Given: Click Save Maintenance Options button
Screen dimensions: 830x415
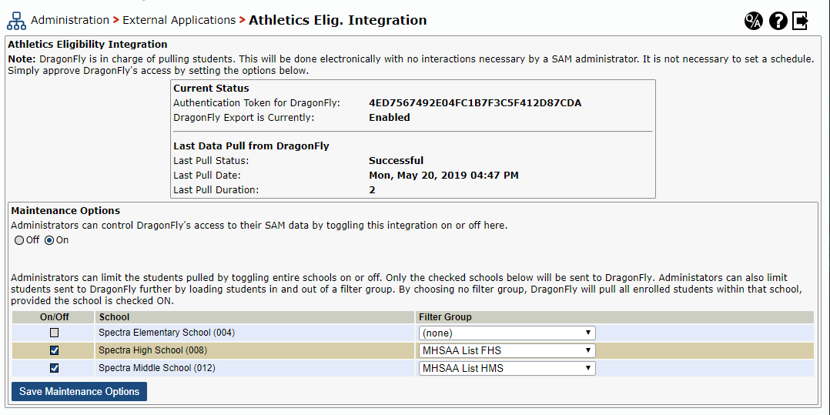Looking at the screenshot, I should (x=79, y=391).
